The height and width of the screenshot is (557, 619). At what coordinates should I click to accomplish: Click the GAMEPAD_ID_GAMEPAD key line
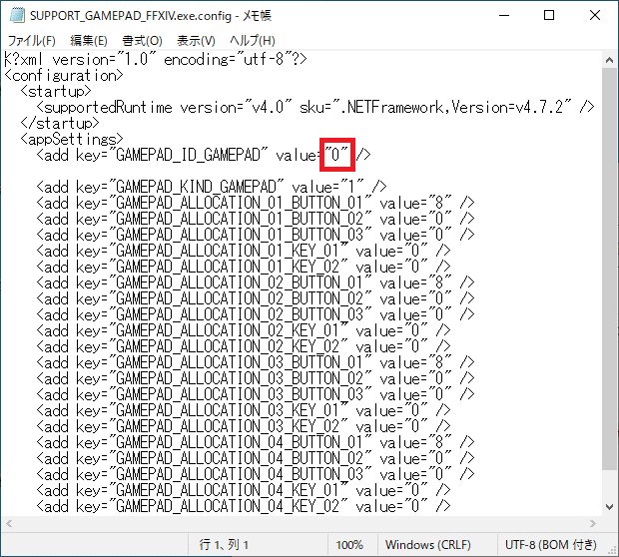(x=204, y=155)
